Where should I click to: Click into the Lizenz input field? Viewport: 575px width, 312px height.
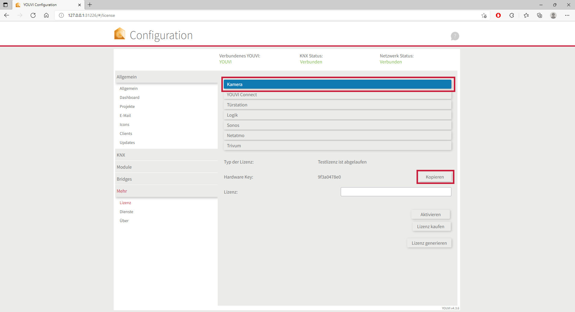point(396,192)
